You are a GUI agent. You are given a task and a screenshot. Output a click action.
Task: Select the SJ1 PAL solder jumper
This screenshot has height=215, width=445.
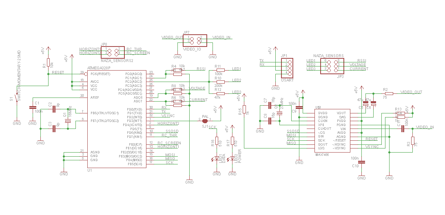[x=205, y=121]
